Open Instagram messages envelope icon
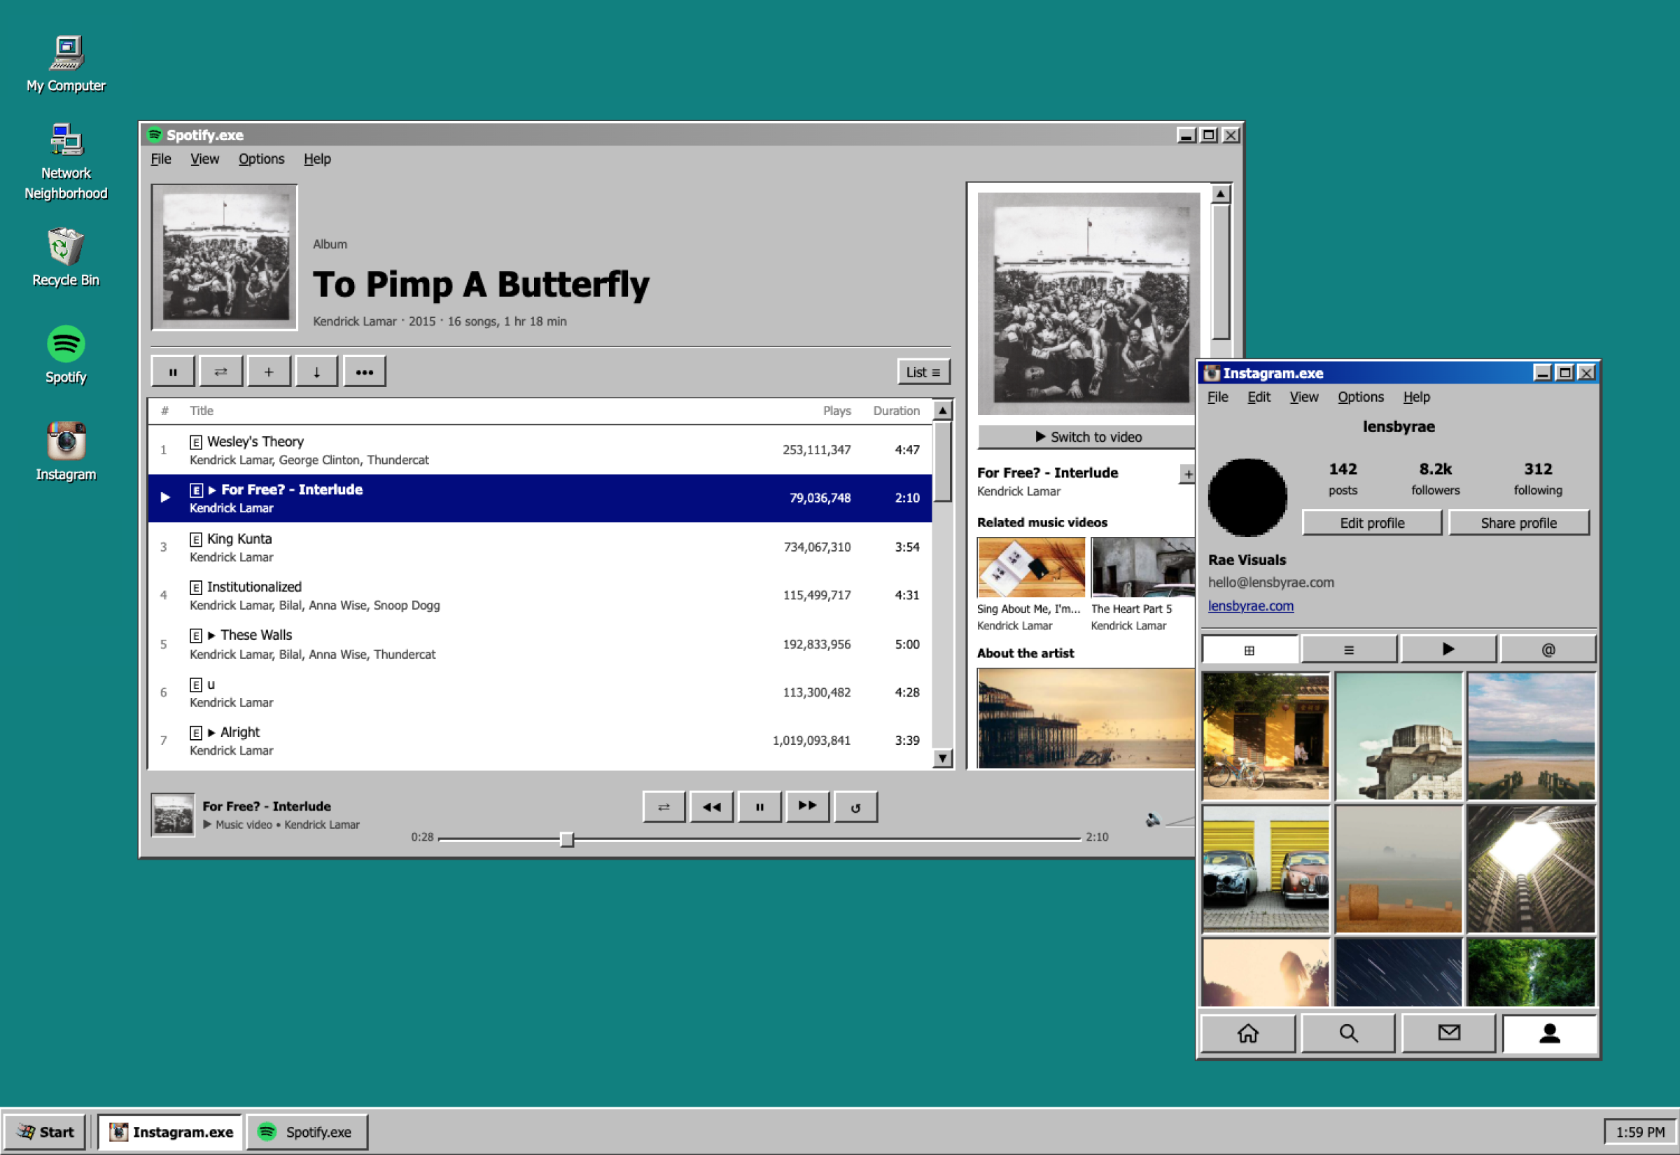 point(1448,1033)
